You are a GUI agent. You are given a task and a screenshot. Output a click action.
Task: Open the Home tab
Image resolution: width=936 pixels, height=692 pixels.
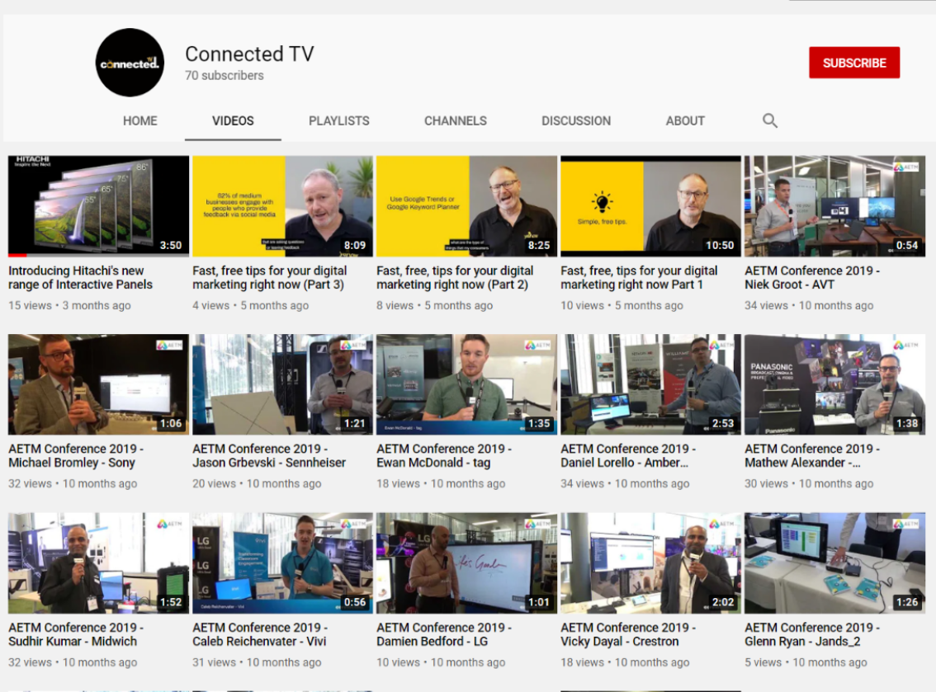click(x=139, y=120)
